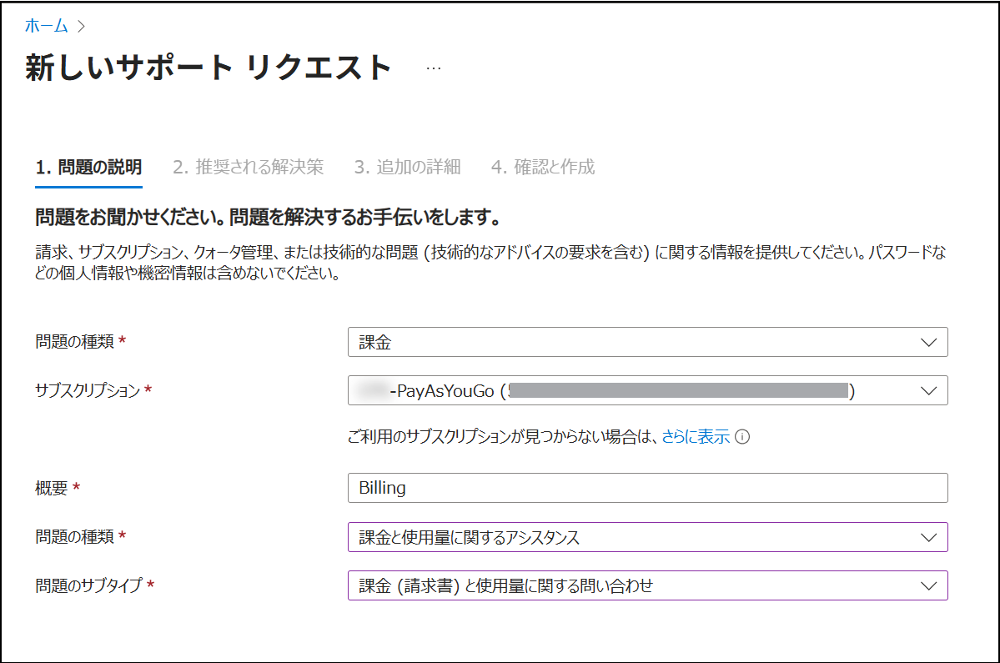Screen dimensions: 1000x663
Task: Click the サブスクリプション field label
Action: pos(88,390)
